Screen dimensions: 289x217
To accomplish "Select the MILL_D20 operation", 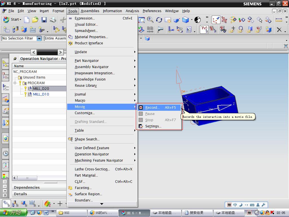I will coord(41,88).
